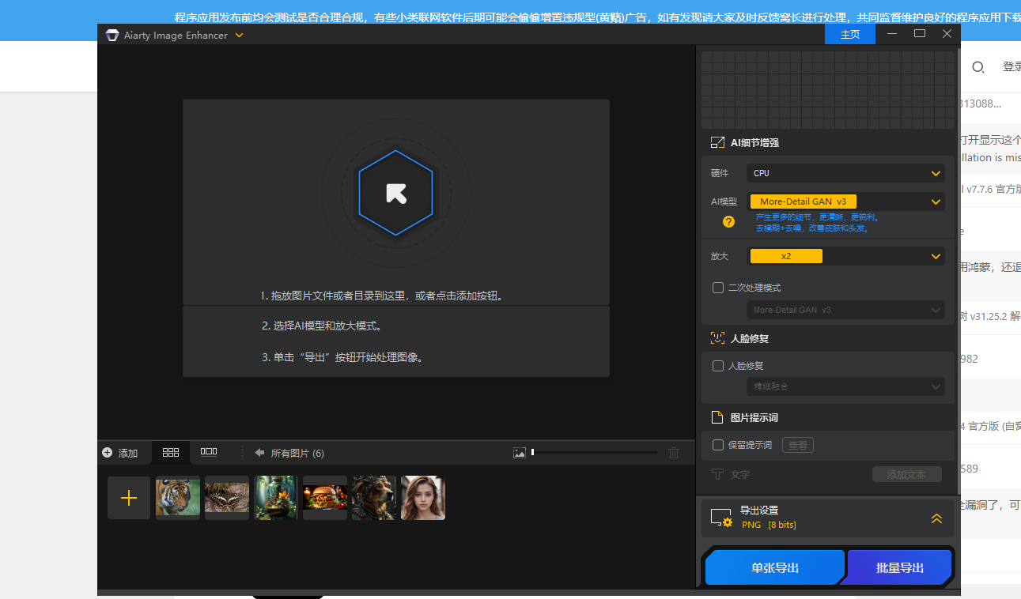Open the AI模型 More-Detail GAN dropdown
The width and height of the screenshot is (1021, 599).
(845, 202)
